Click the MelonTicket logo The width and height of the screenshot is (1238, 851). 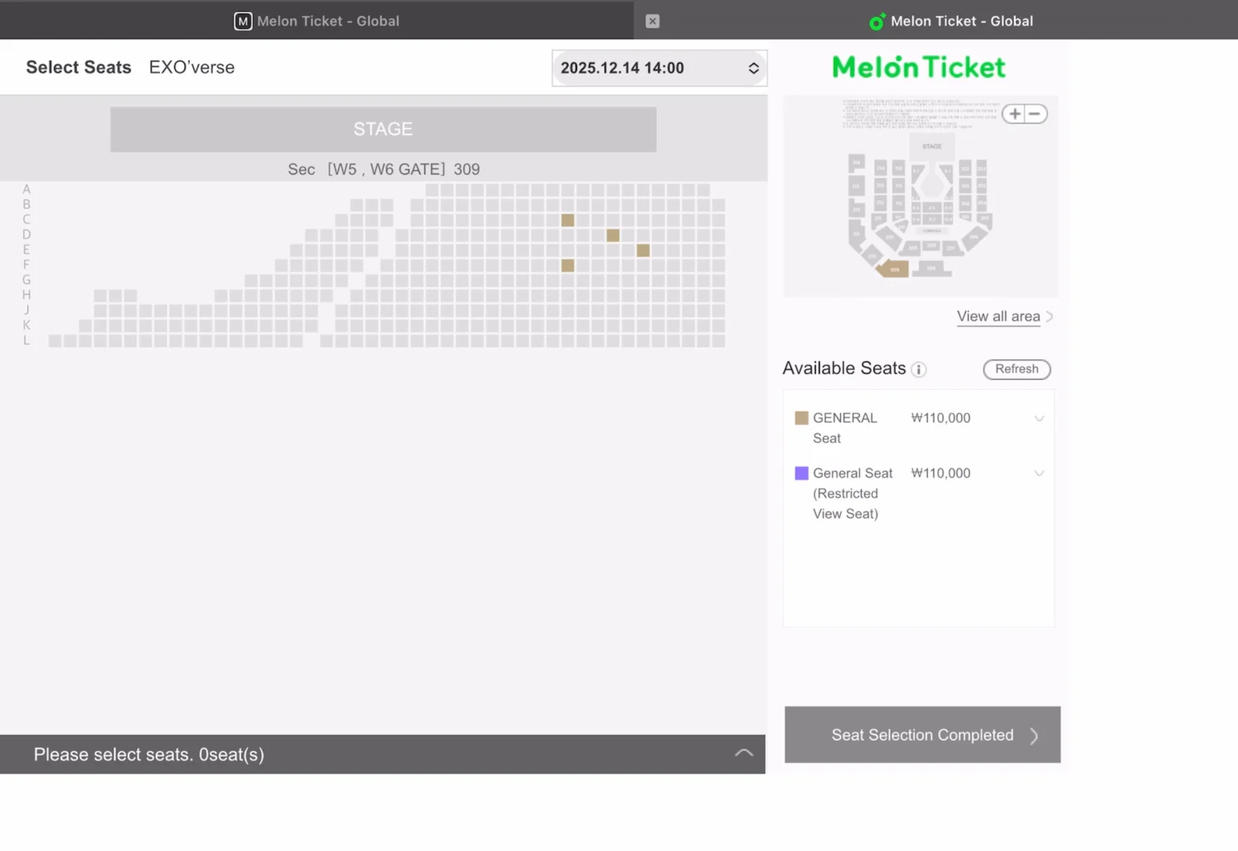click(918, 68)
